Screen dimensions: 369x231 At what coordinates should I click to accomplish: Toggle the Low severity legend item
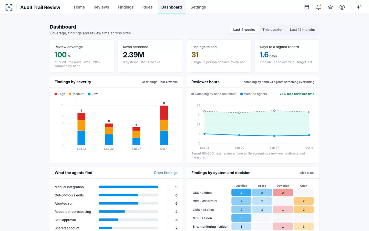point(93,94)
